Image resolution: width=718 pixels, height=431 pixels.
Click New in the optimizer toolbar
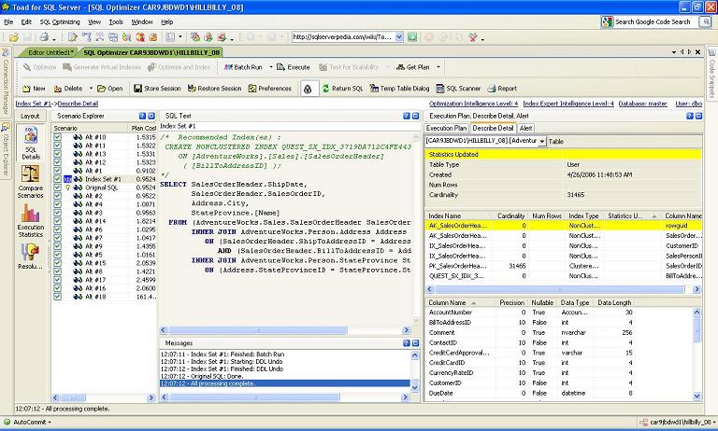[35, 89]
